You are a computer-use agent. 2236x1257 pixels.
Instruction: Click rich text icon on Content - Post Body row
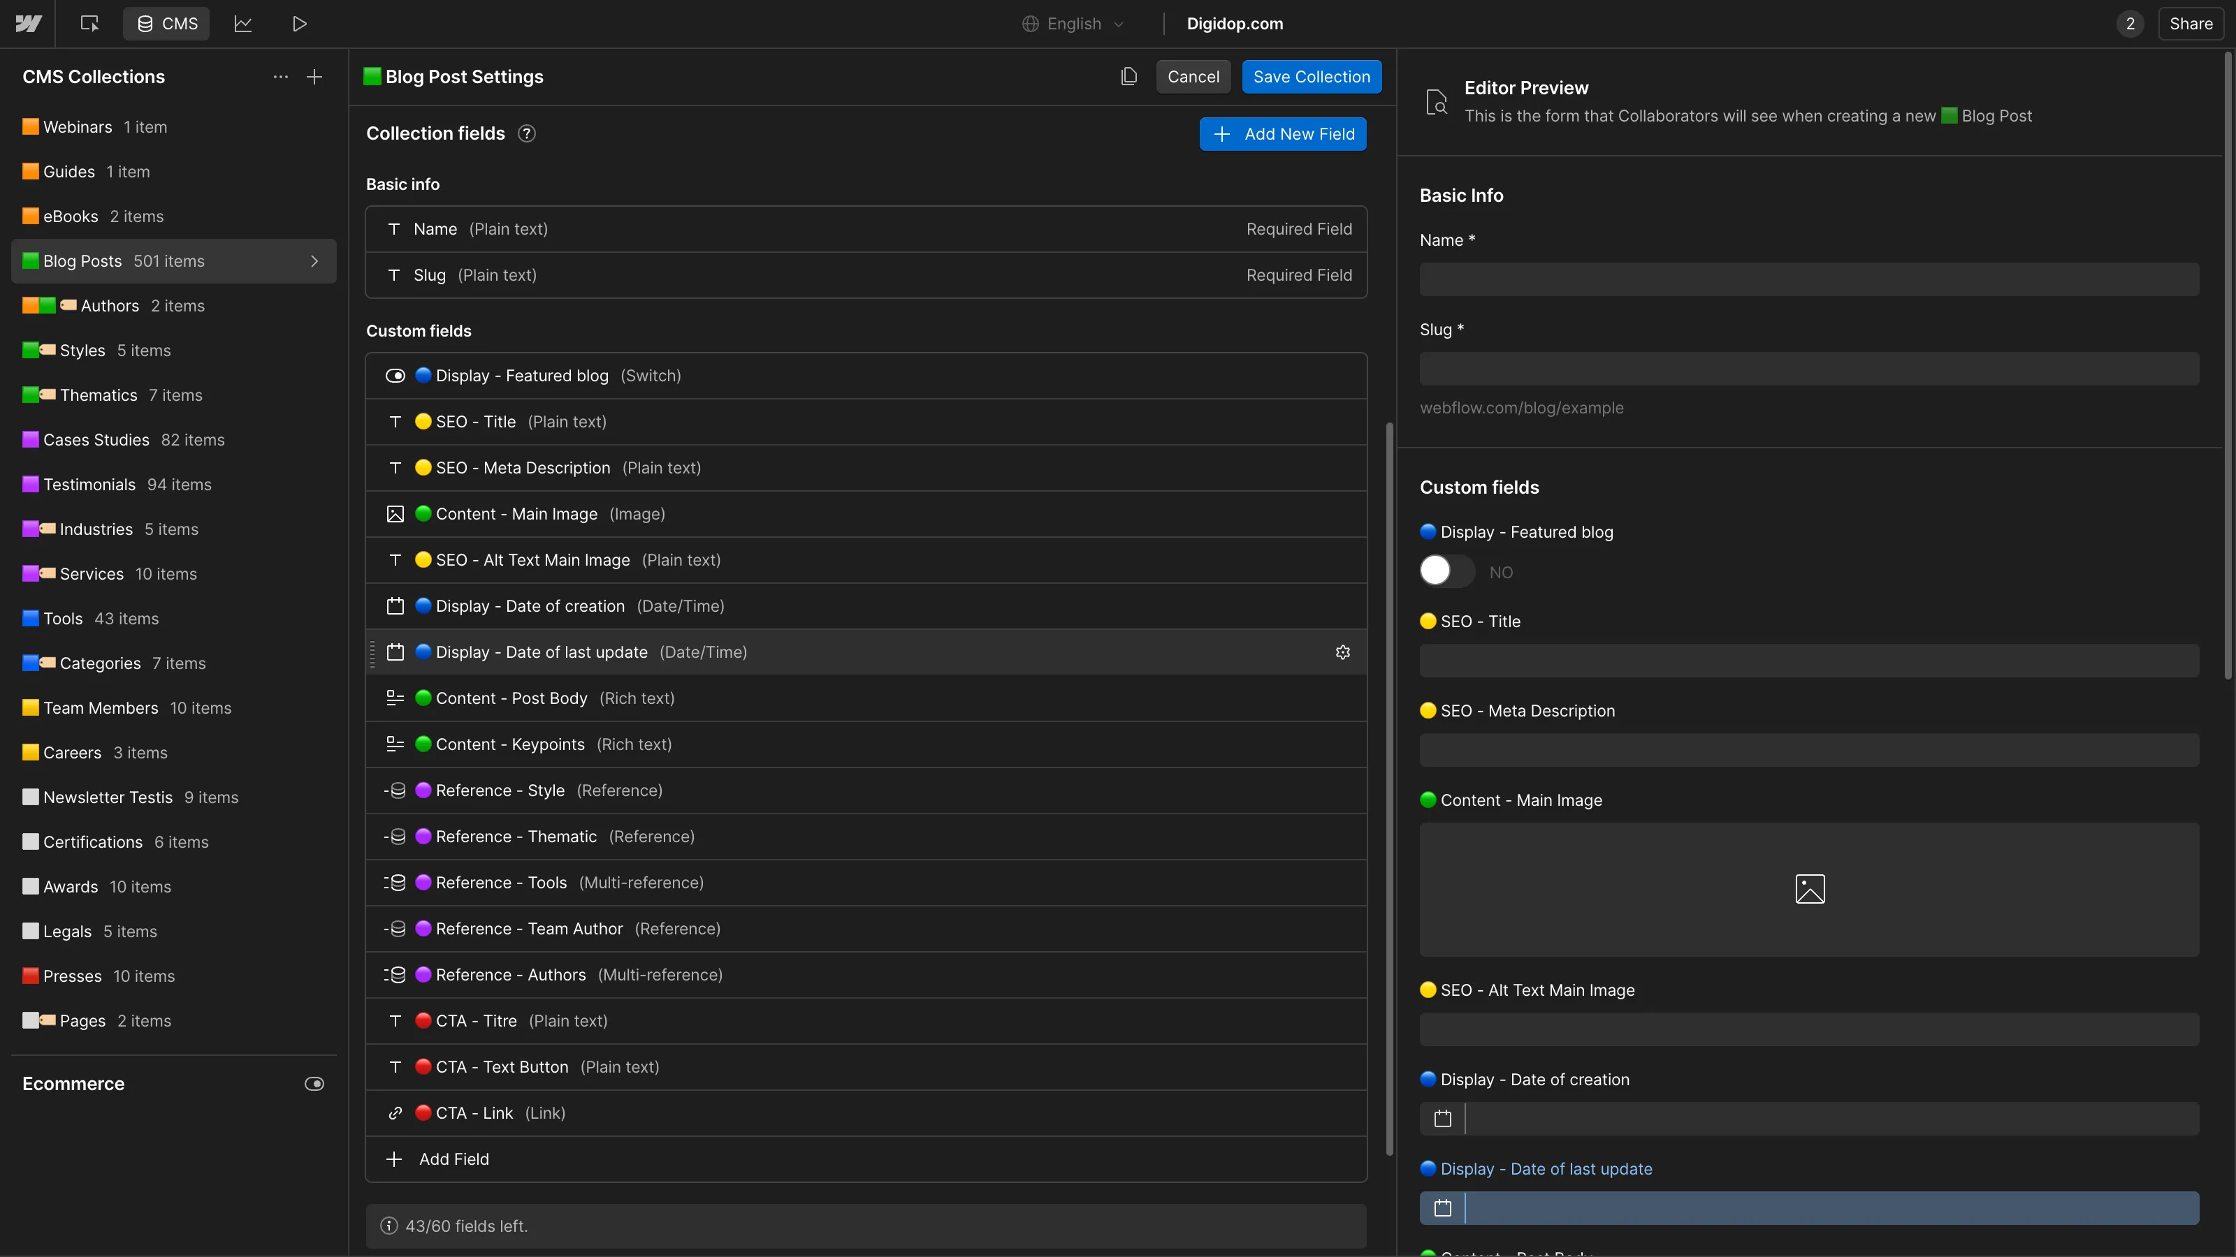click(395, 698)
